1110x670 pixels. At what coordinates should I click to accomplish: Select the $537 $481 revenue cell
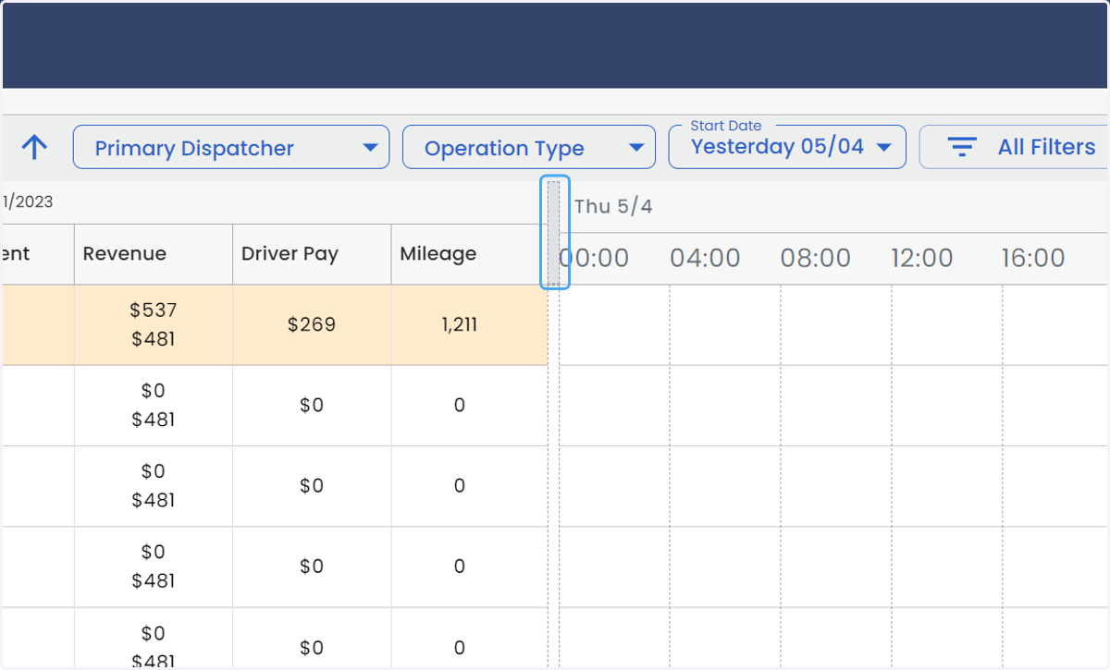[x=154, y=324]
